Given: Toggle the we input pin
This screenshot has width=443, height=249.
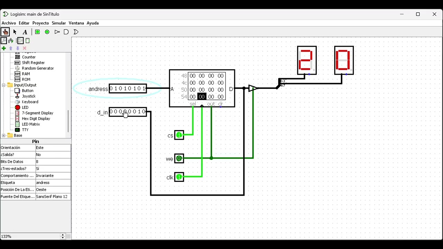Looking at the screenshot, I should 179,158.
